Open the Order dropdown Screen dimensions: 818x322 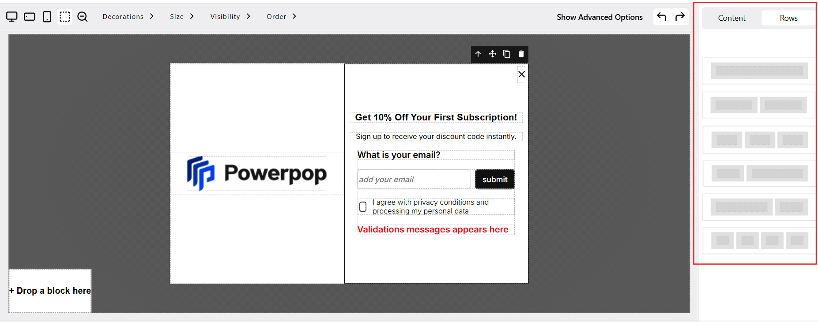pos(281,17)
